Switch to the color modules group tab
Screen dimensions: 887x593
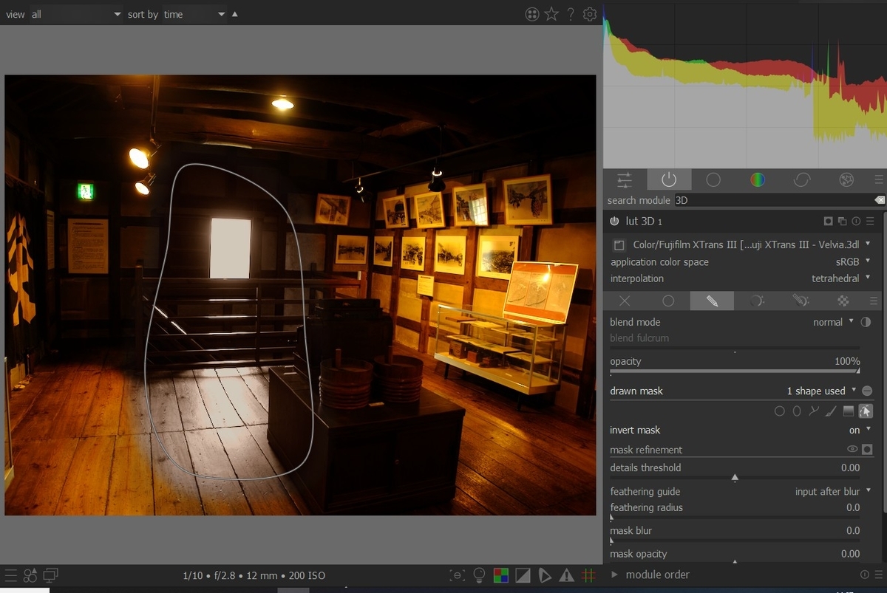pos(758,179)
